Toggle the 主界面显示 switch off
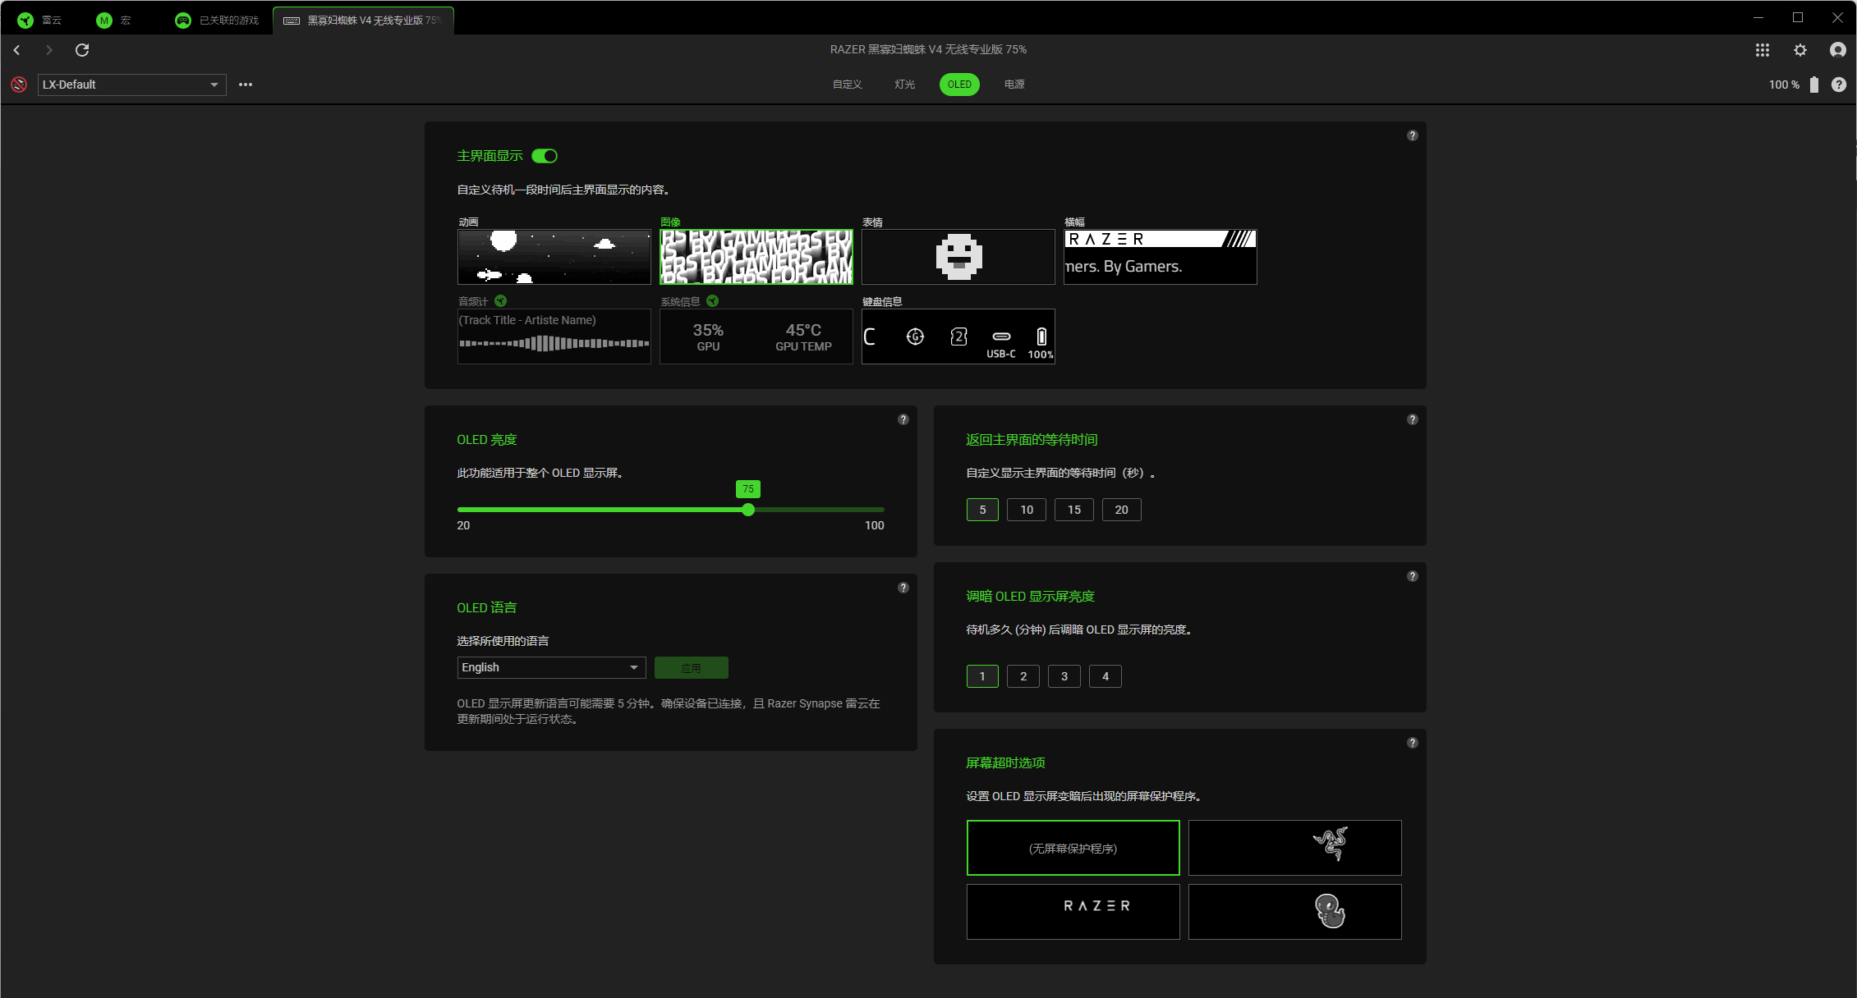This screenshot has width=1857, height=998. point(545,156)
